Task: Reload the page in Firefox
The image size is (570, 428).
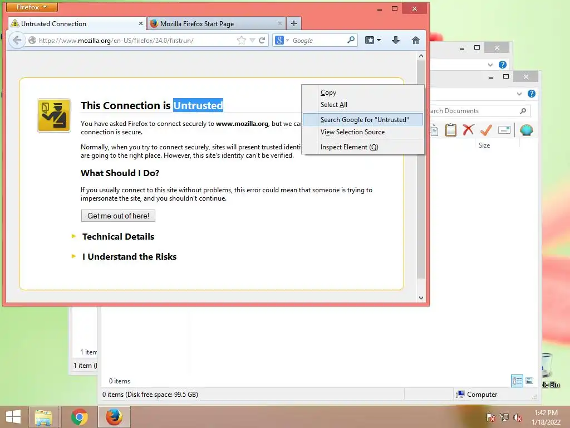Action: point(262,40)
